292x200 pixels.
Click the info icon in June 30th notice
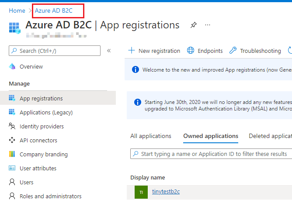coord(138,102)
